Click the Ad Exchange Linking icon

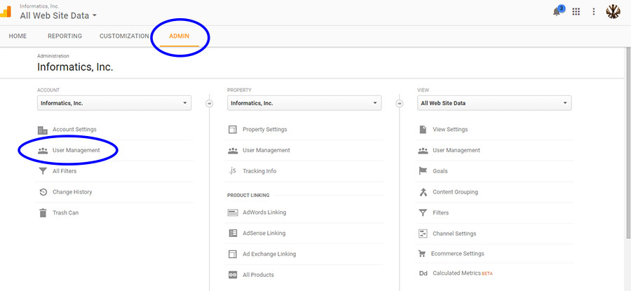coord(233,254)
